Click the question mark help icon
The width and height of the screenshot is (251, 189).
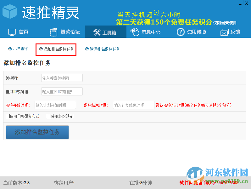click(181, 32)
